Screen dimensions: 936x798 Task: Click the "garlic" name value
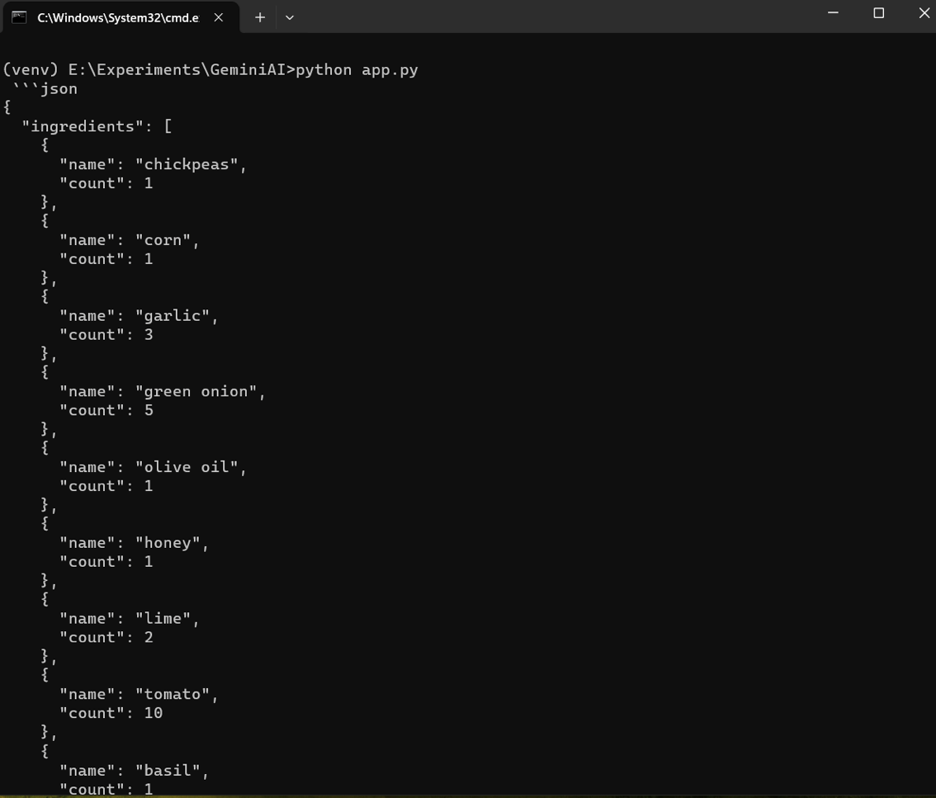(x=173, y=316)
